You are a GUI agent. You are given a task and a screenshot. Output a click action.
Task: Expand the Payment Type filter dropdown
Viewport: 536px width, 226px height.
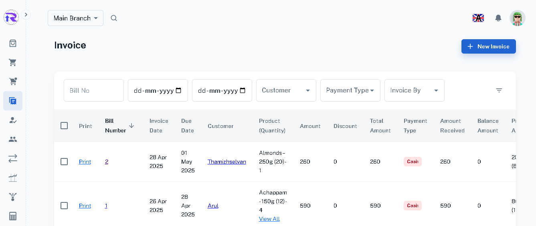pos(350,90)
